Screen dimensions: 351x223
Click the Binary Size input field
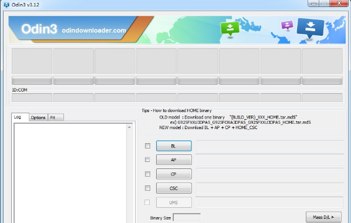tap(187, 217)
